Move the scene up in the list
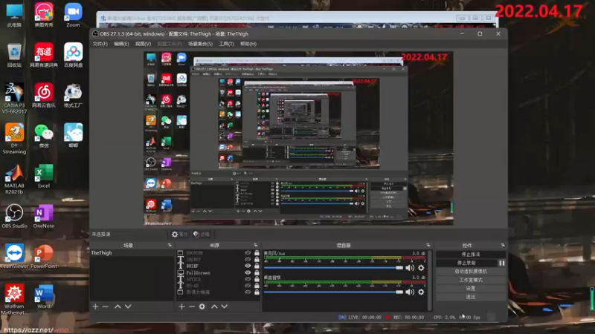The width and height of the screenshot is (595, 334). tap(118, 307)
